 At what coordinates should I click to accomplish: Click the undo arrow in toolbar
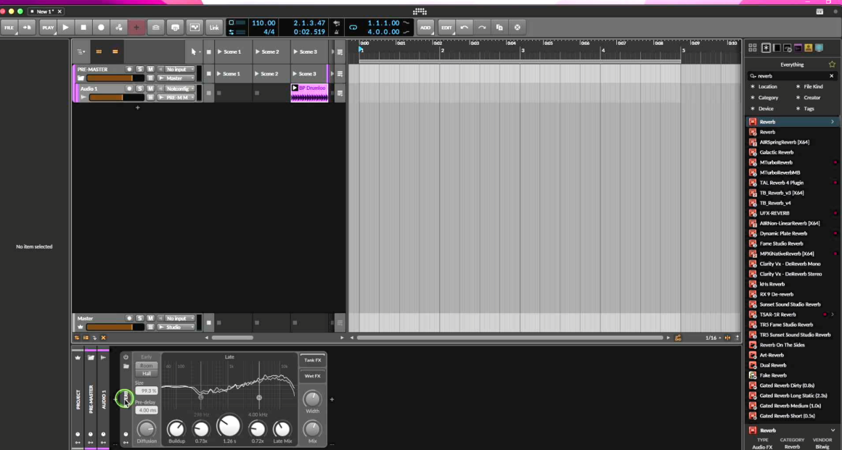tap(464, 28)
